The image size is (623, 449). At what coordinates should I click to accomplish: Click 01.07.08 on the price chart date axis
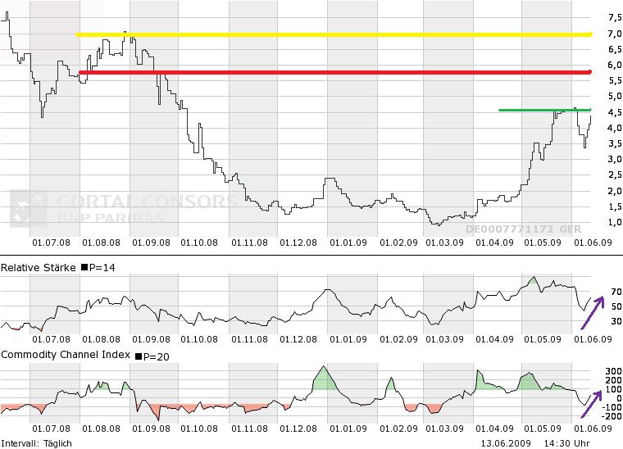51,243
